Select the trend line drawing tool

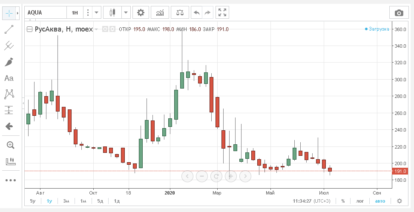point(9,29)
